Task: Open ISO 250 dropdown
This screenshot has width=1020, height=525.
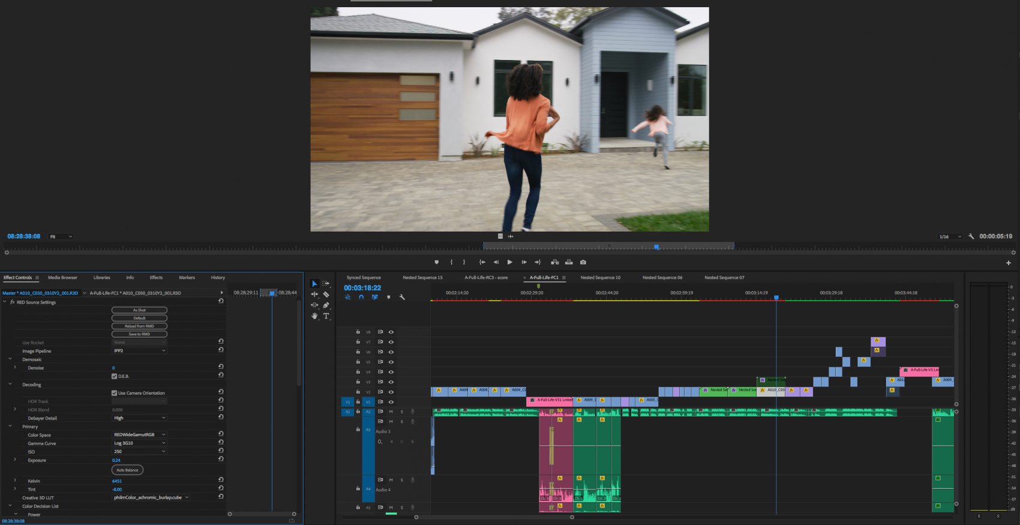Action: [139, 451]
